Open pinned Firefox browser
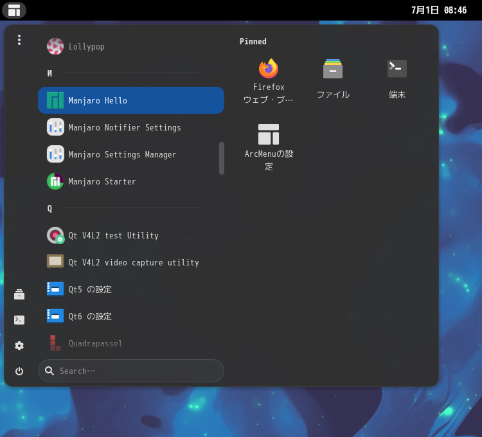The width and height of the screenshot is (482, 437). click(x=269, y=80)
